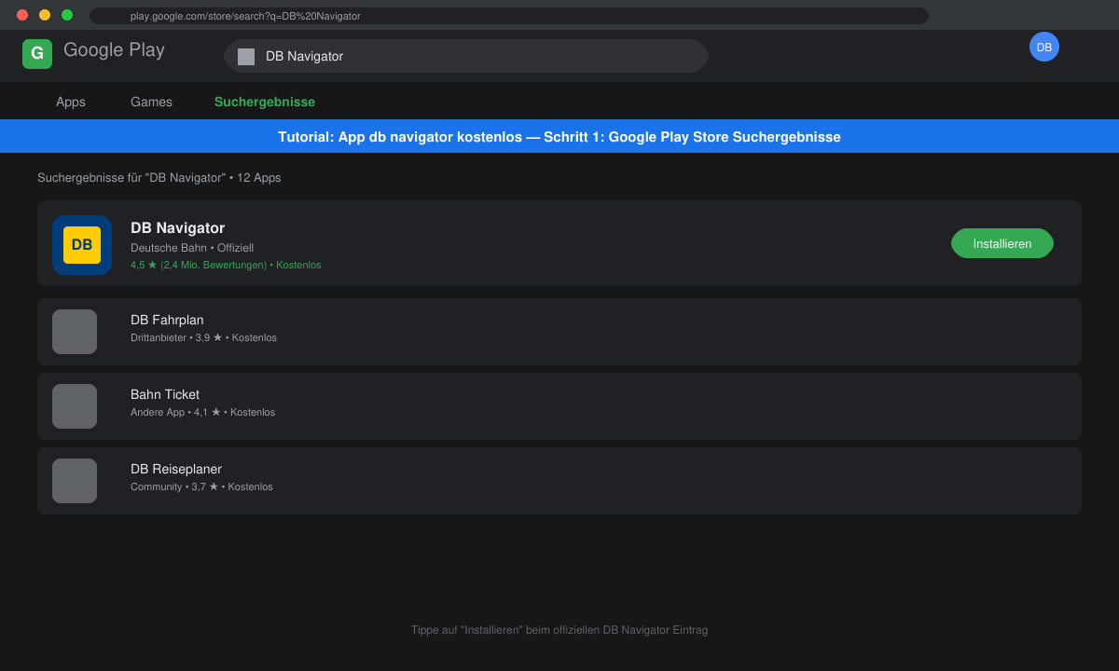Switch to the Apps tab

pyautogui.click(x=71, y=102)
